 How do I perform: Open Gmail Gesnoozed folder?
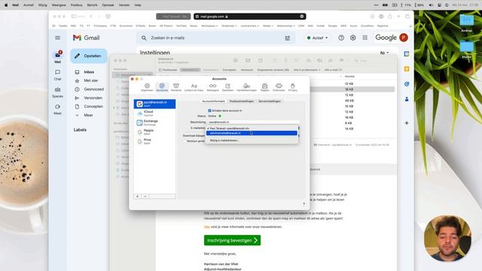click(93, 89)
